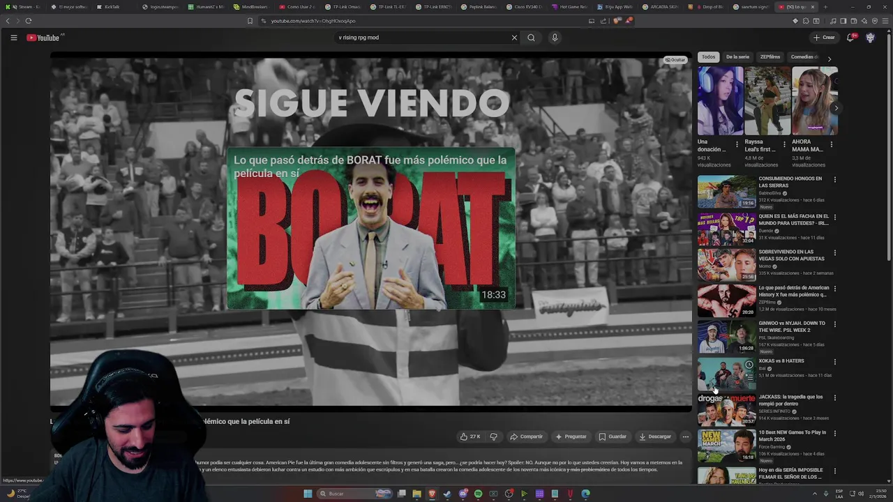This screenshot has height=502, width=893.
Task: Select the Comedias filter chip
Action: click(x=804, y=57)
